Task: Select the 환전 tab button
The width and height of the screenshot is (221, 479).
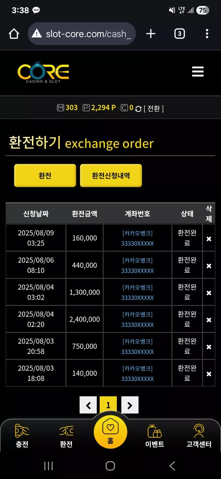Action: pos(45,176)
